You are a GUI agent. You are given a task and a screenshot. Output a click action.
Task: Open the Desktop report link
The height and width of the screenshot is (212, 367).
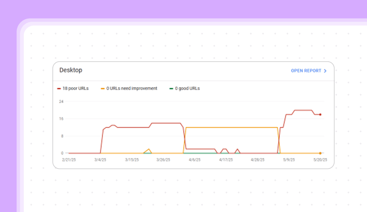[306, 71]
